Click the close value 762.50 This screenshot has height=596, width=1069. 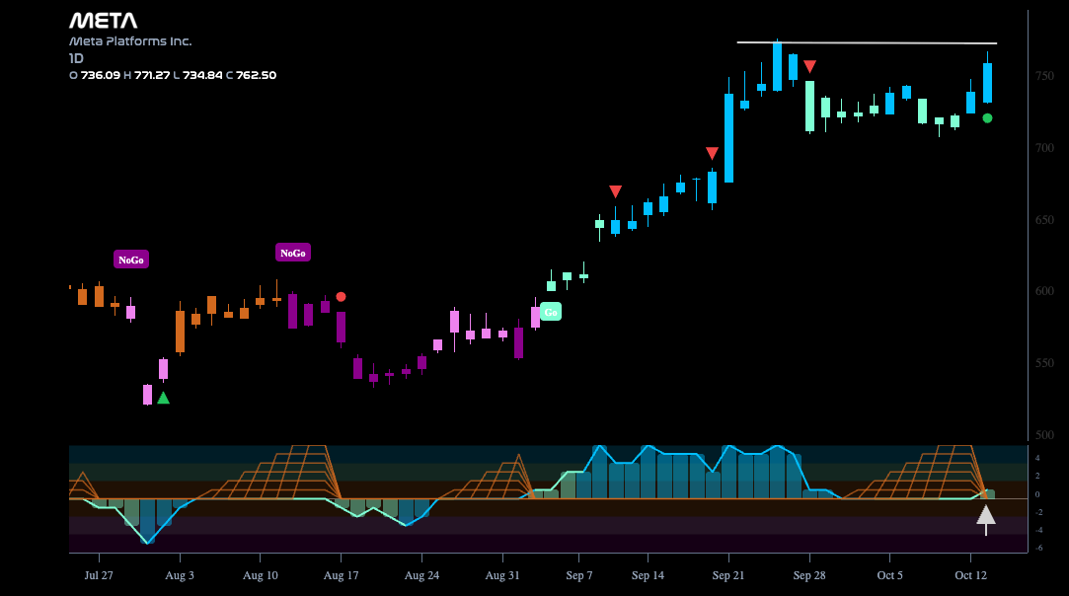256,75
